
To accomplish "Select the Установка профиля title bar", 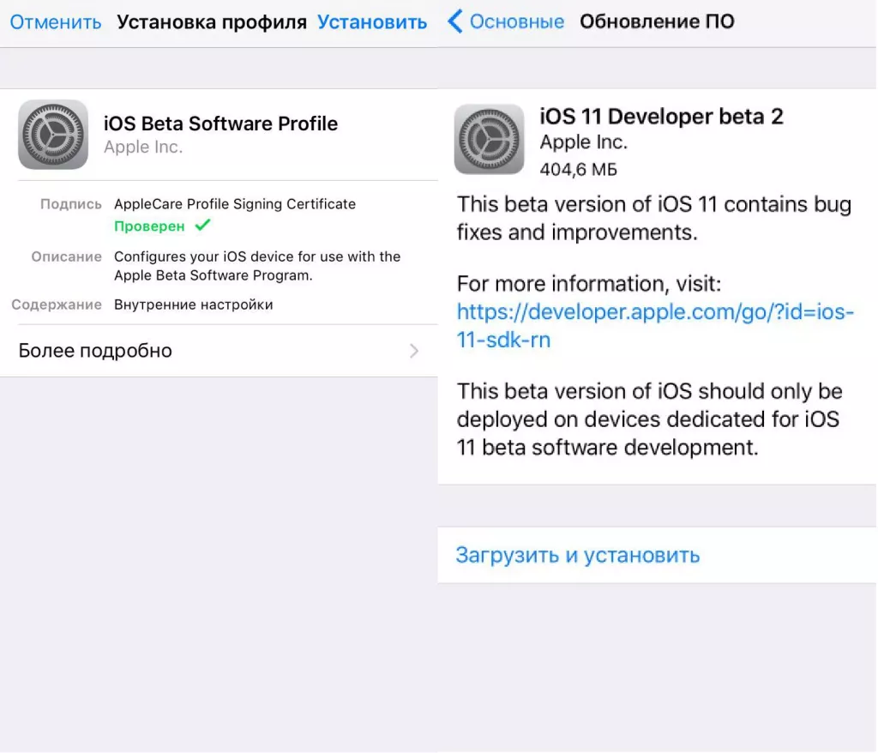I will pyautogui.click(x=211, y=21).
